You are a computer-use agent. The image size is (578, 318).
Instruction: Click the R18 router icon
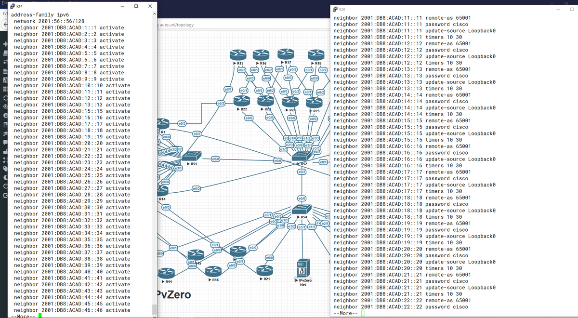316,55
